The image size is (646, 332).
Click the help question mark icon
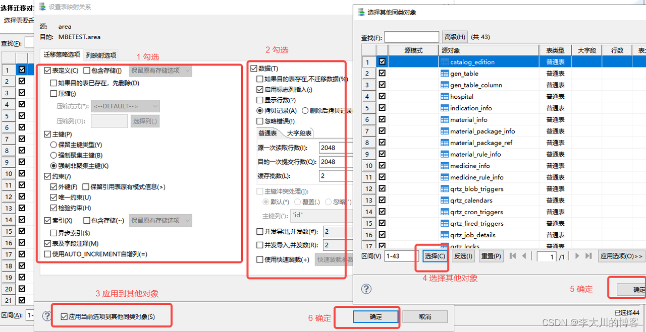point(366,289)
